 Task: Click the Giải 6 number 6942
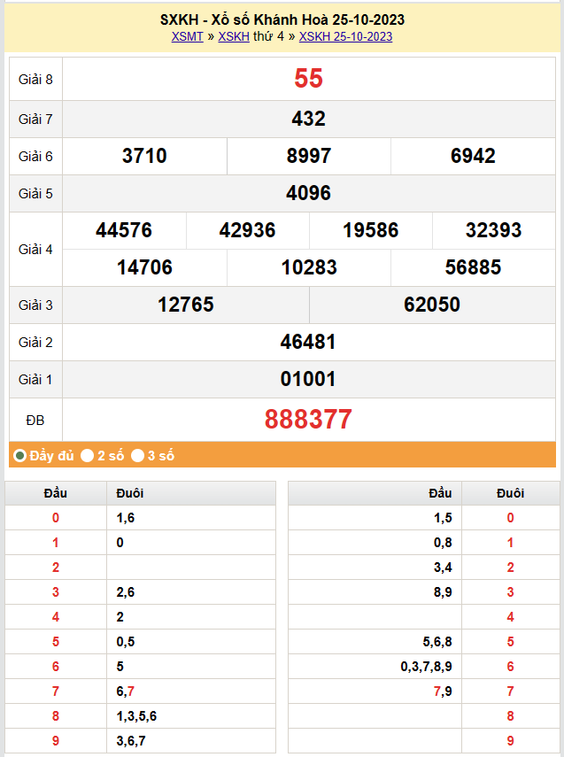click(473, 156)
